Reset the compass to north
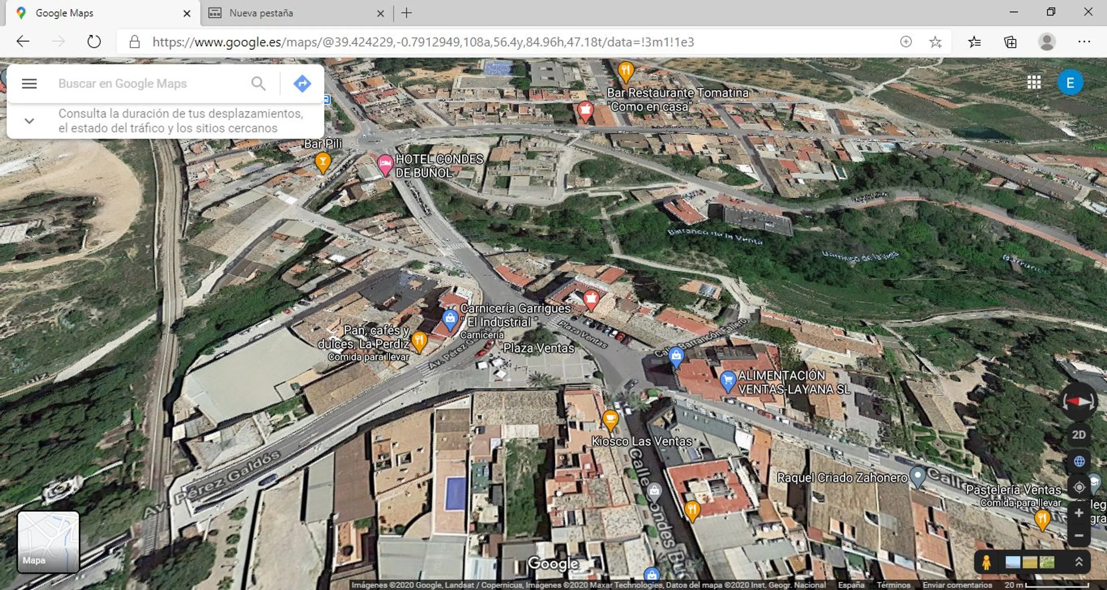 pos(1079,402)
